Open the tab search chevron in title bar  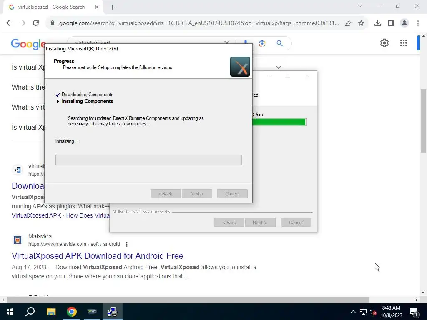(360, 6)
